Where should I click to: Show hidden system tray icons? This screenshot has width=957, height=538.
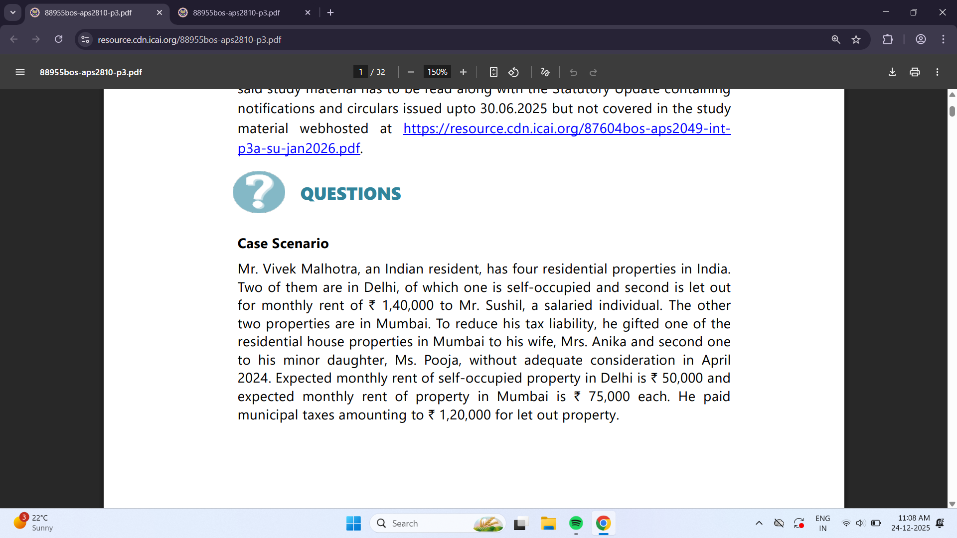(759, 523)
